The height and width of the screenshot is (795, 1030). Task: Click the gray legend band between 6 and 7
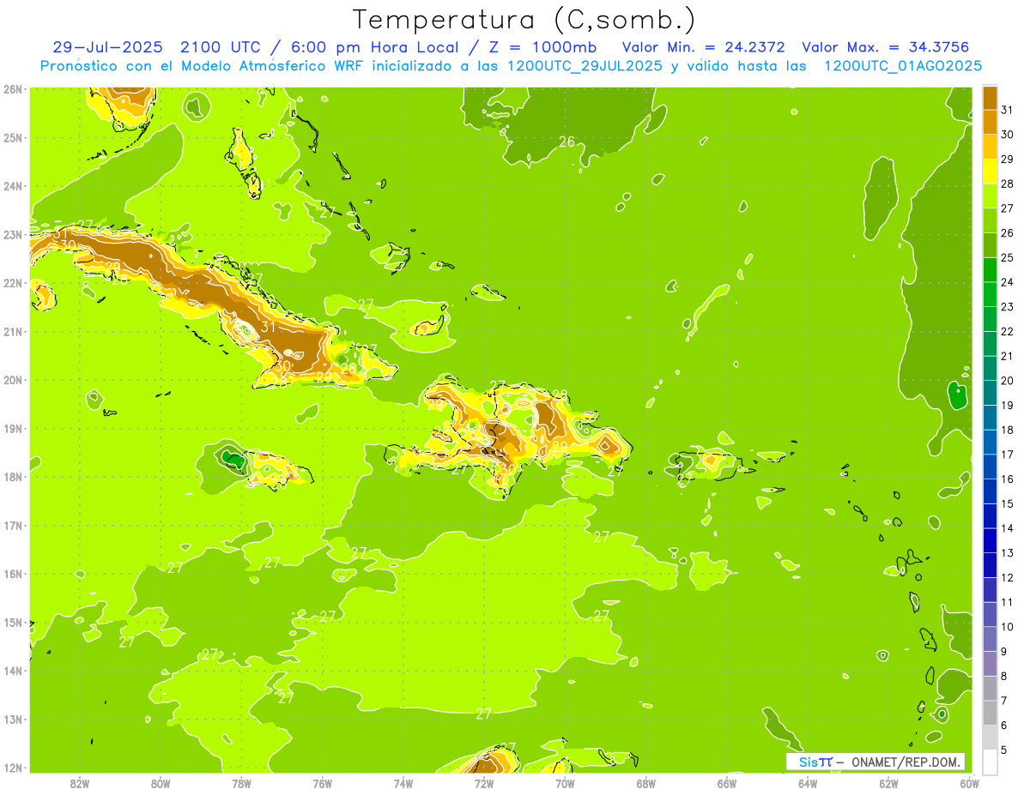coord(991,714)
